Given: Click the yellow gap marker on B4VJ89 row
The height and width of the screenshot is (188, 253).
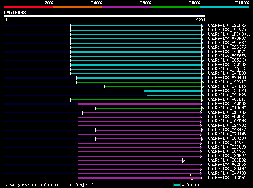Looking at the screenshot, I should pos(191,175).
